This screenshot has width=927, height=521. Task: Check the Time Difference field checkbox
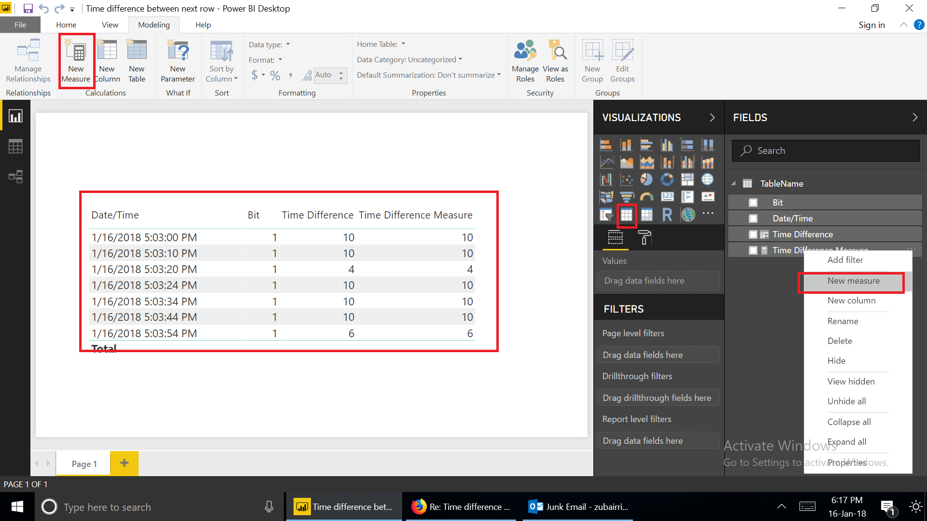[x=753, y=234]
